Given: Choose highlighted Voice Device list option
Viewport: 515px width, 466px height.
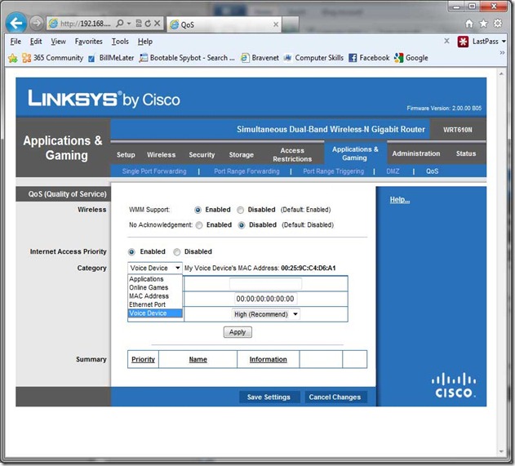Looking at the screenshot, I should click(155, 313).
